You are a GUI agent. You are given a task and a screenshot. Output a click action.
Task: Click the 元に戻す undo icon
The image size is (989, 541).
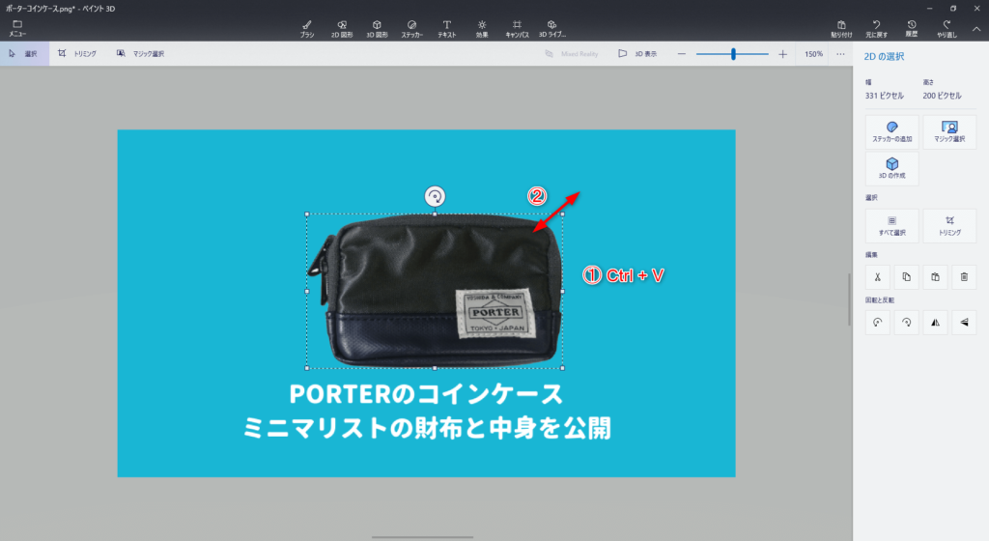[x=876, y=28]
